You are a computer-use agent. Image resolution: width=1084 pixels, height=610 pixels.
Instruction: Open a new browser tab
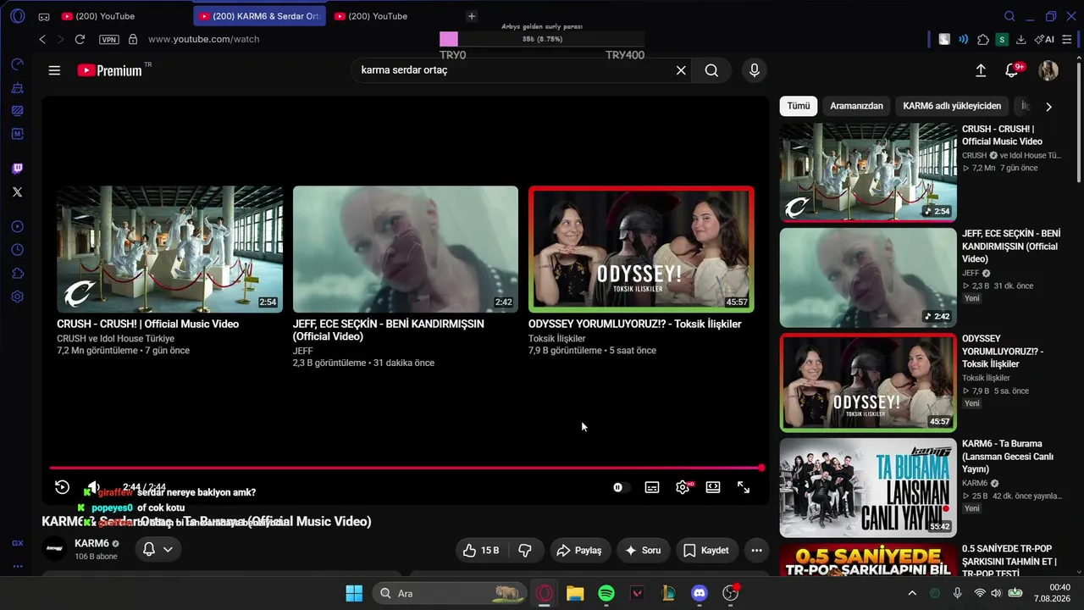(x=472, y=16)
